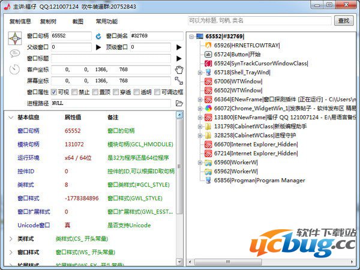Screen dimensions: 360x270
Task: Click the info list scroll up arrow
Action: click(x=179, y=115)
